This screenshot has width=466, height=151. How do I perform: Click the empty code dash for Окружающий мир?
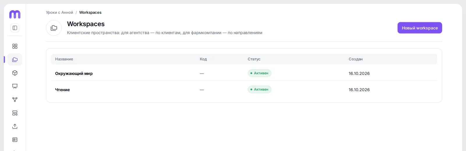pos(202,73)
